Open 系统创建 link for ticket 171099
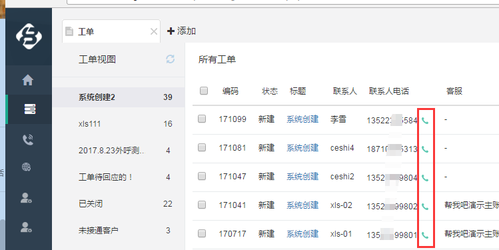This screenshot has height=250, width=499. pos(302,119)
